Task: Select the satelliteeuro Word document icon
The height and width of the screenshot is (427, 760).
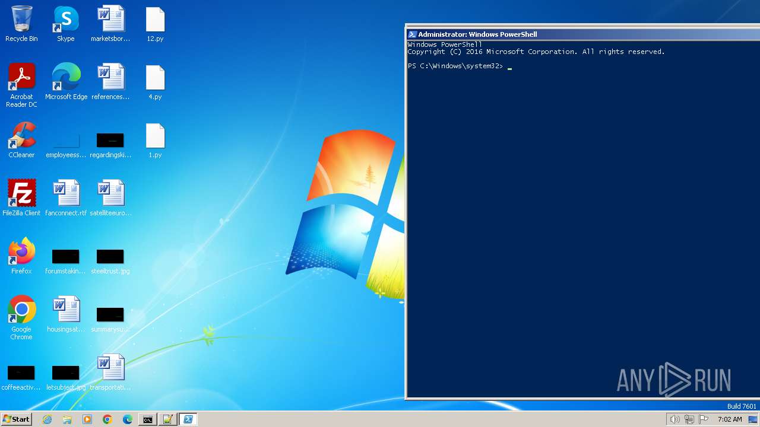Action: point(110,199)
